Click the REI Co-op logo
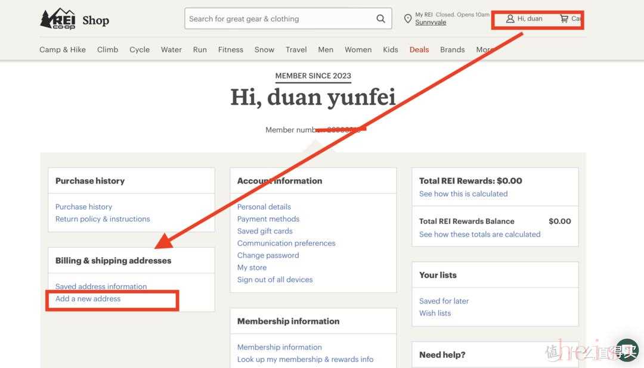The image size is (644, 368). tap(57, 19)
